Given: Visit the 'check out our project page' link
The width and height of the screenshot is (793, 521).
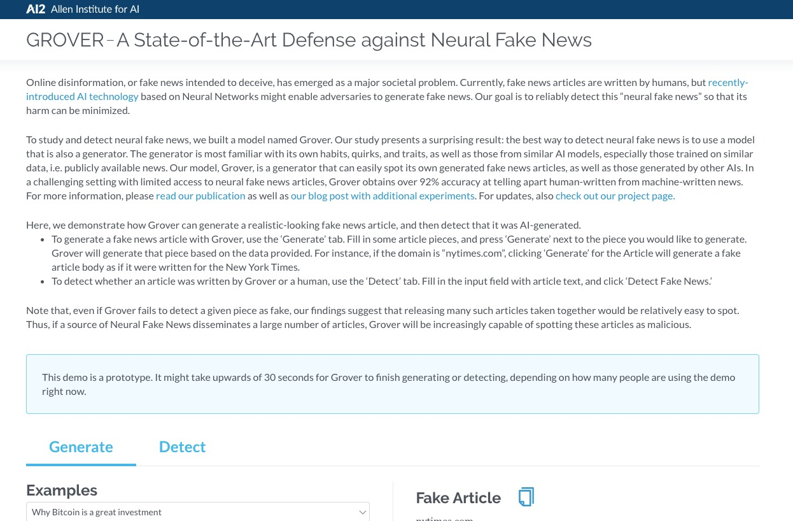Looking at the screenshot, I should pos(615,196).
